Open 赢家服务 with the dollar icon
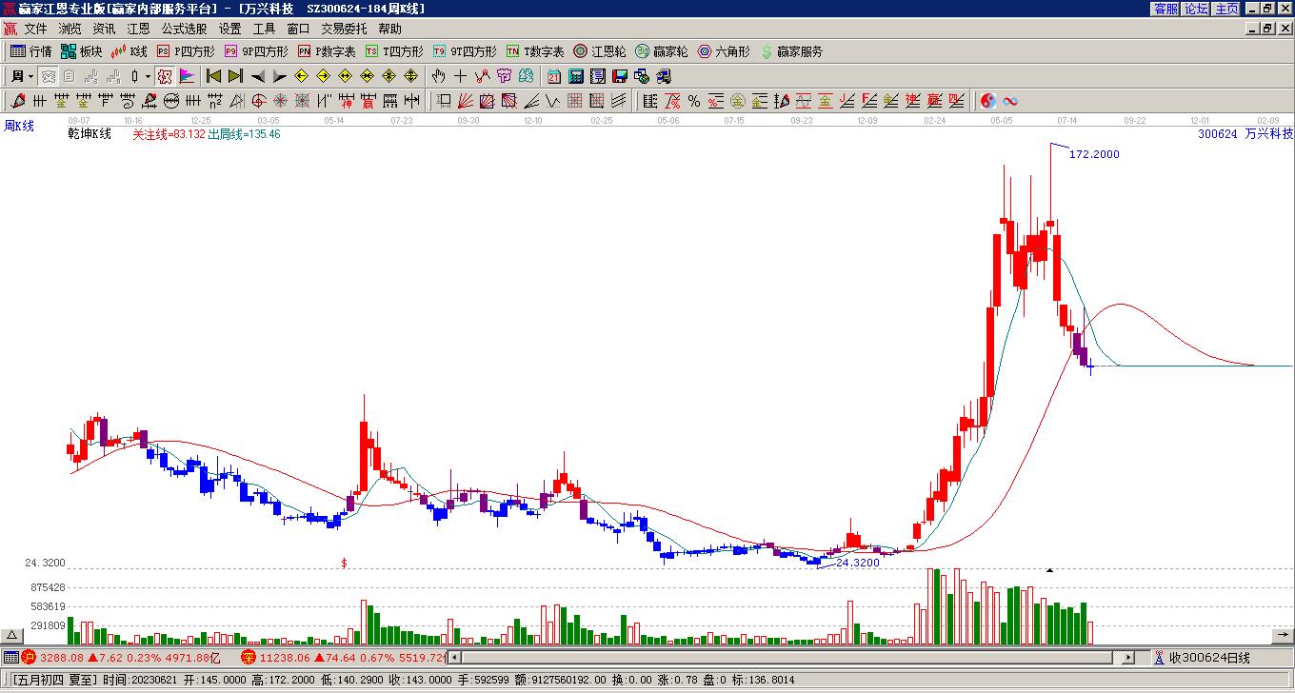1295x693 pixels. [791, 51]
